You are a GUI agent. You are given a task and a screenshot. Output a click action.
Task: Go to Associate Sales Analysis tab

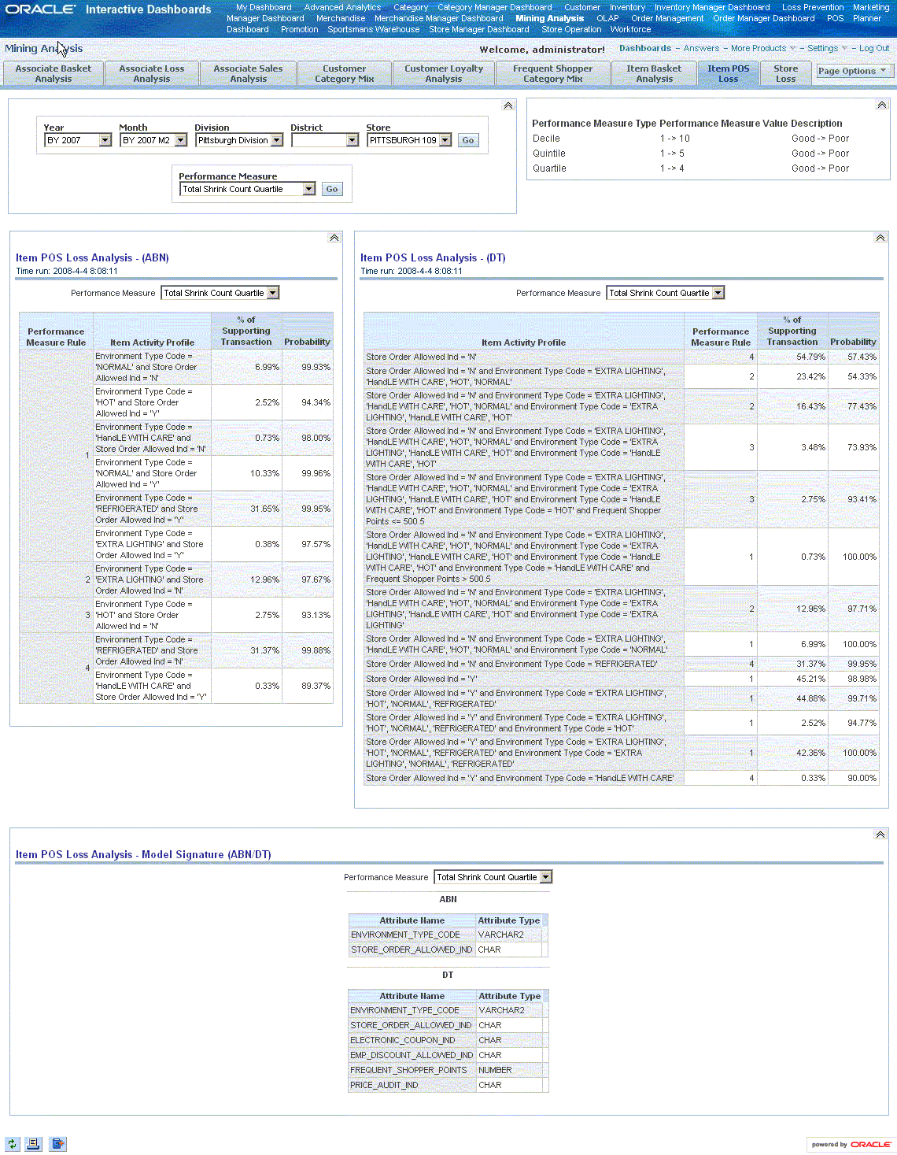(249, 73)
